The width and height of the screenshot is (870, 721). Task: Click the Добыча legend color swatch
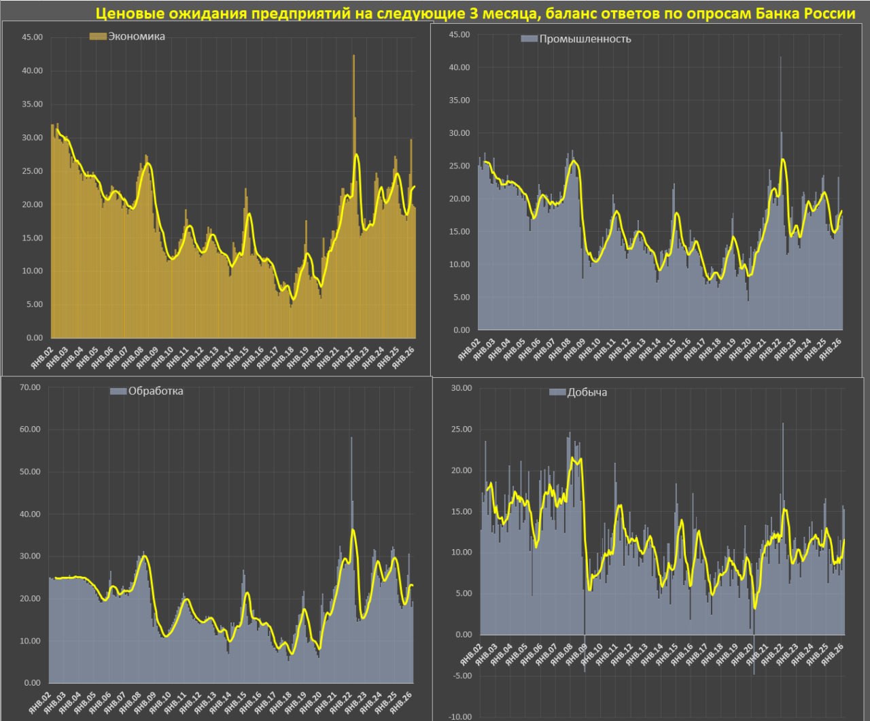pos(557,393)
